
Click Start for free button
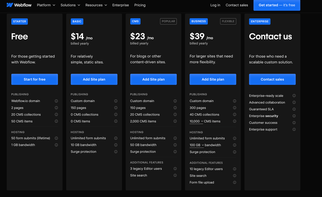click(35, 79)
